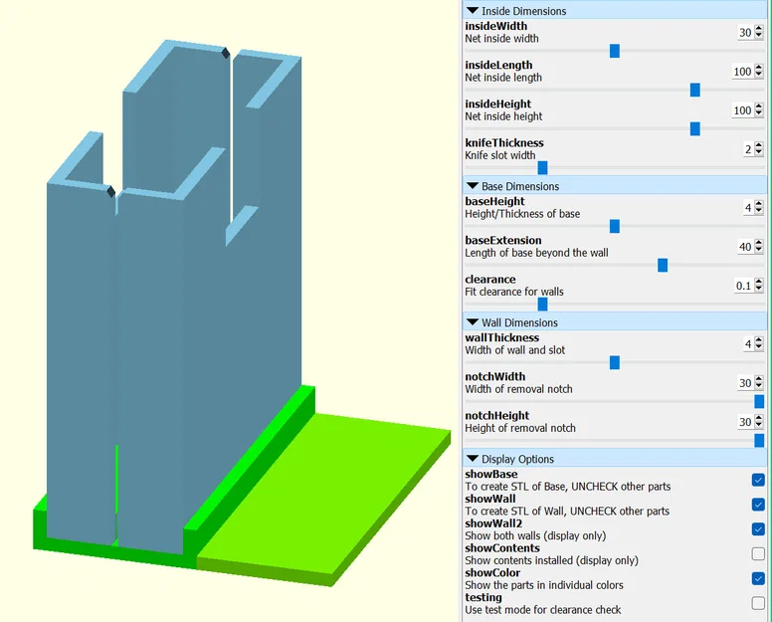The width and height of the screenshot is (772, 622).
Task: Click the clearance spin arrows
Action: click(759, 286)
